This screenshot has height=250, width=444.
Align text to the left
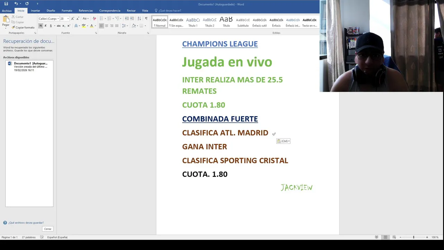pyautogui.click(x=101, y=26)
